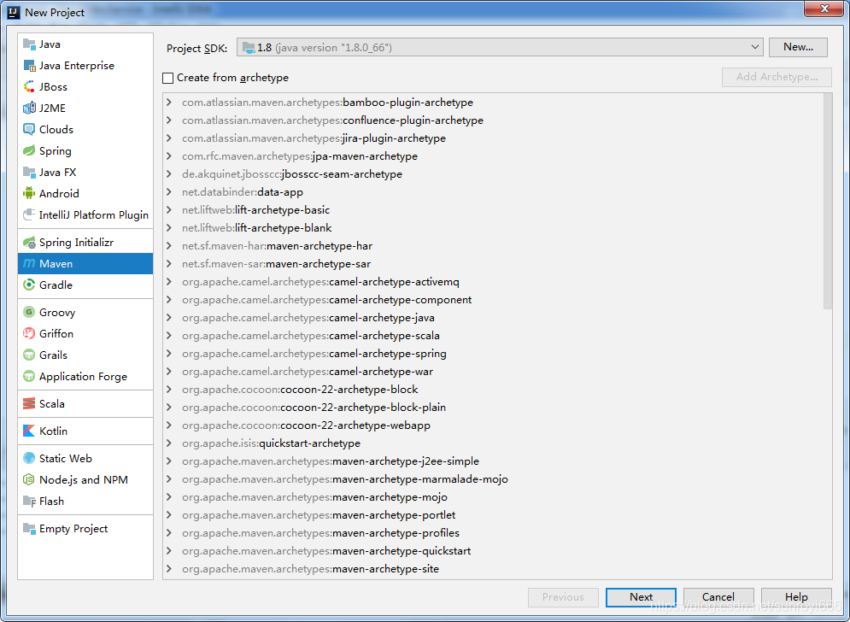The image size is (850, 622).
Task: Select Empty Project option
Action: click(x=85, y=529)
